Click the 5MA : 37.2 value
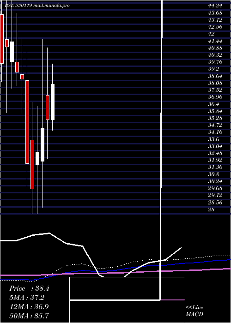The width and height of the screenshot is (231, 323). [27, 298]
